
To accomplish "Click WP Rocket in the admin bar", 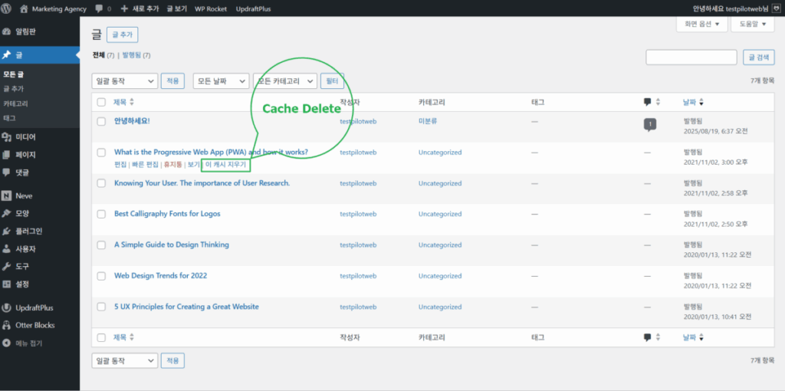I will click(x=212, y=8).
